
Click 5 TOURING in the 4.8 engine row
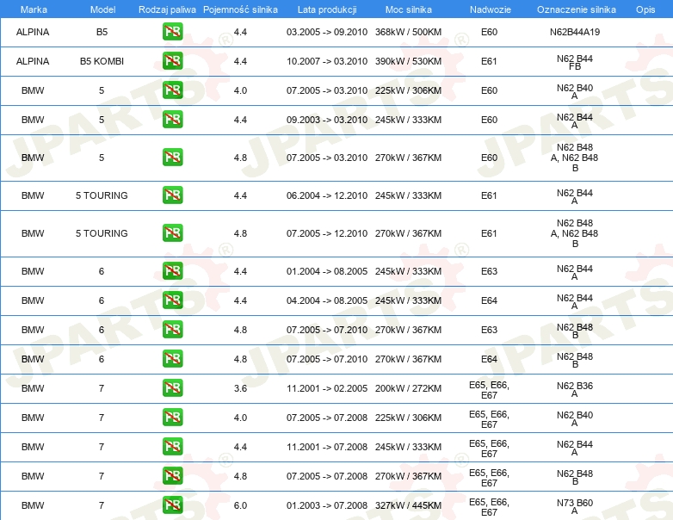tap(102, 233)
